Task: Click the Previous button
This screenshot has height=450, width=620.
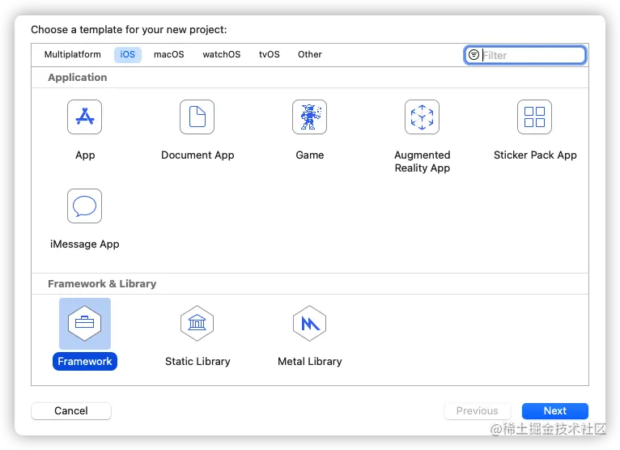Action: point(478,411)
